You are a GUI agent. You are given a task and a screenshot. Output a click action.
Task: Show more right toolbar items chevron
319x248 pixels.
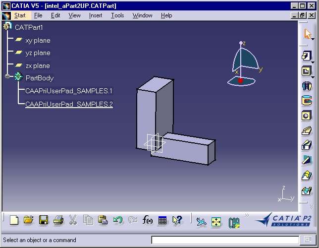[312, 207]
